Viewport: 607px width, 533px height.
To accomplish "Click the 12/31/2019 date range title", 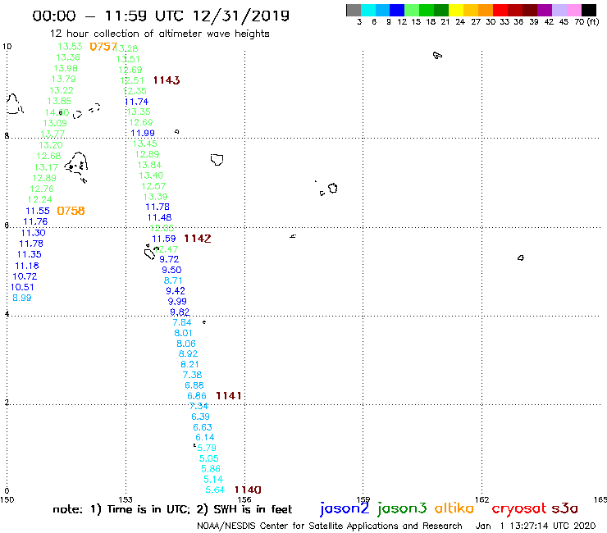I will (240, 16).
